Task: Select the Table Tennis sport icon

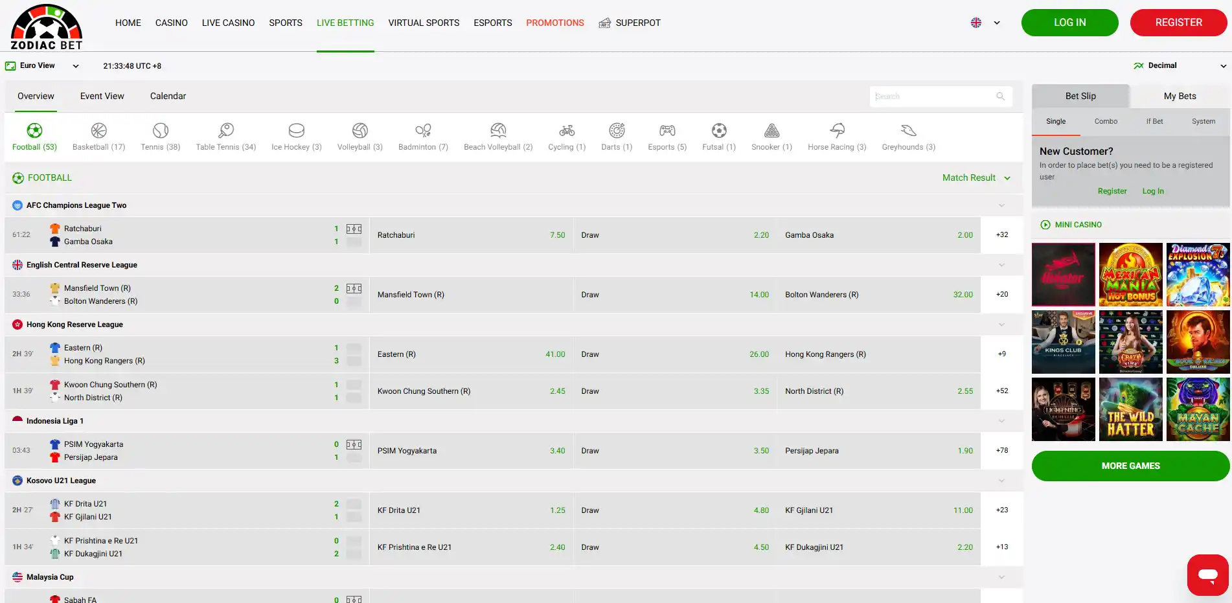Action: [x=226, y=131]
